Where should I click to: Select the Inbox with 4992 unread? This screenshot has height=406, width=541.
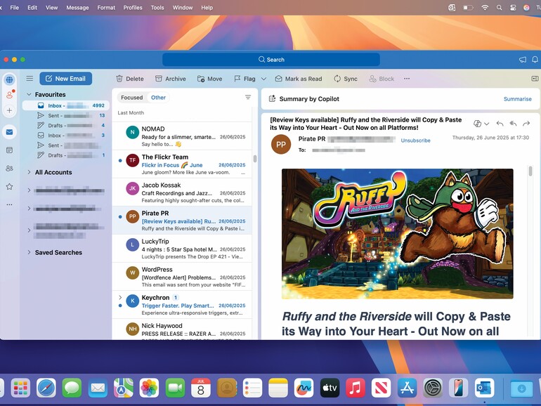point(66,105)
